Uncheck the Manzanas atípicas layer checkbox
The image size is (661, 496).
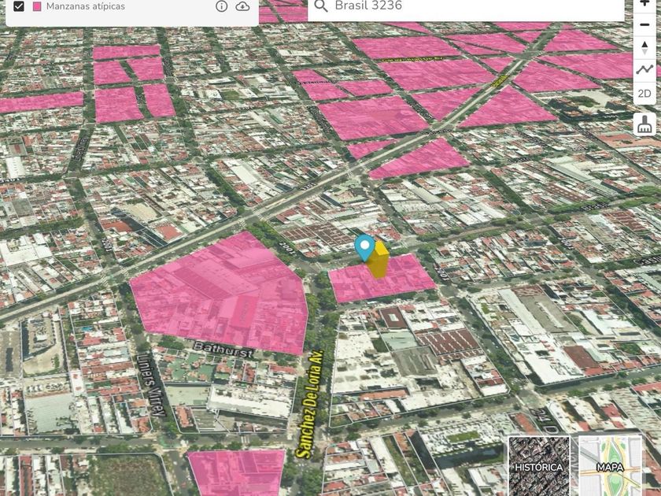point(19,6)
